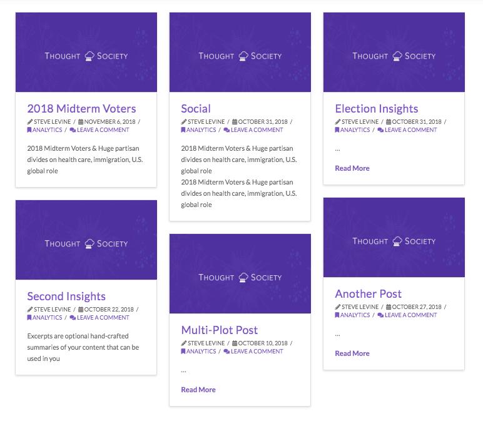
Task: Open the Election Insights post title
Action: tap(376, 109)
